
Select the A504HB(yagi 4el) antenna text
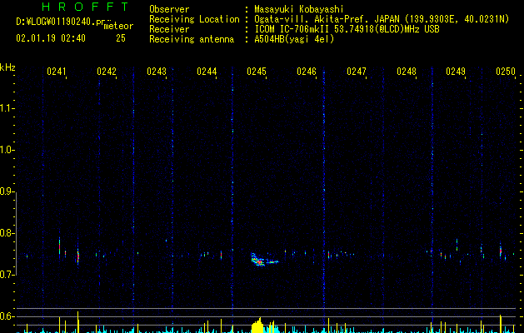point(294,39)
